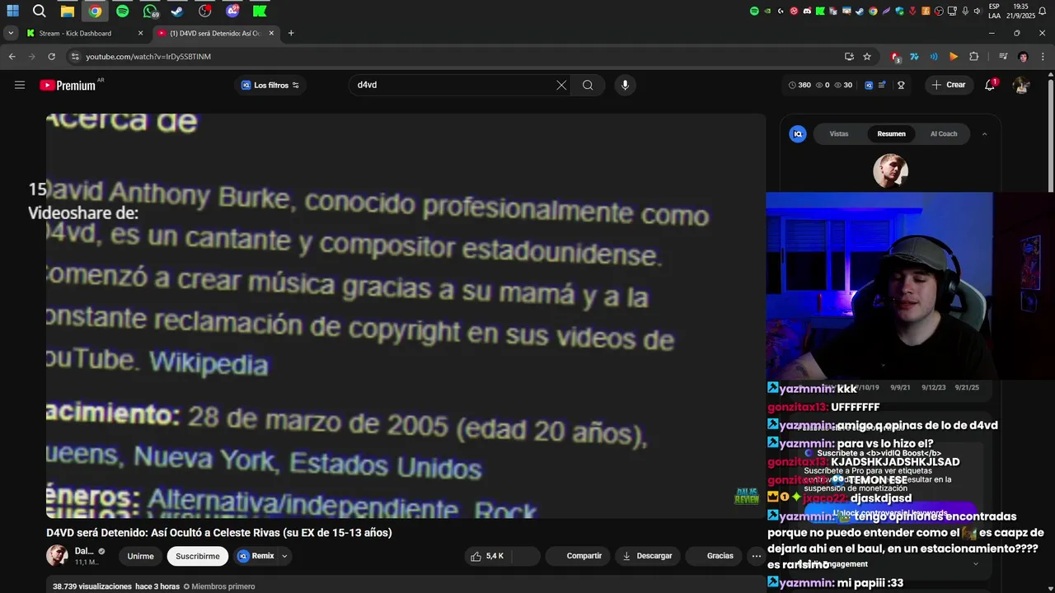Open Spotify from the taskbar

(122, 12)
